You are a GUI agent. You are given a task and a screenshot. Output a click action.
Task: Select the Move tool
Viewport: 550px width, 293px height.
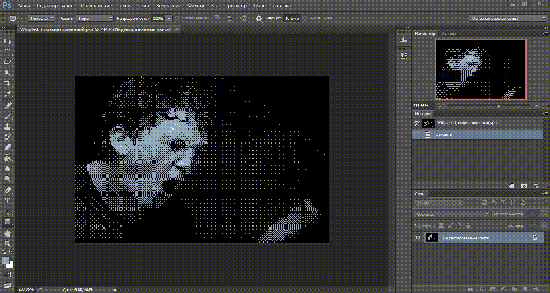[8, 41]
